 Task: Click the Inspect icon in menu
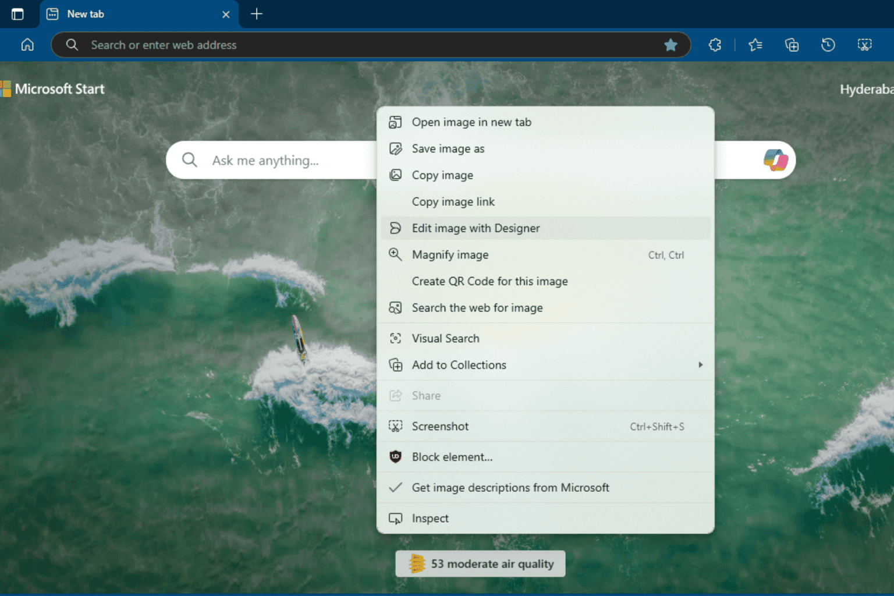coord(395,519)
